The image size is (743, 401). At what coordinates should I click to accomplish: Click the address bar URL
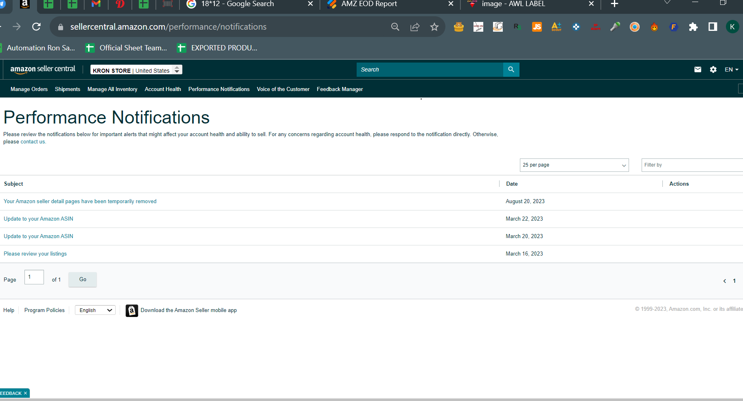(168, 27)
